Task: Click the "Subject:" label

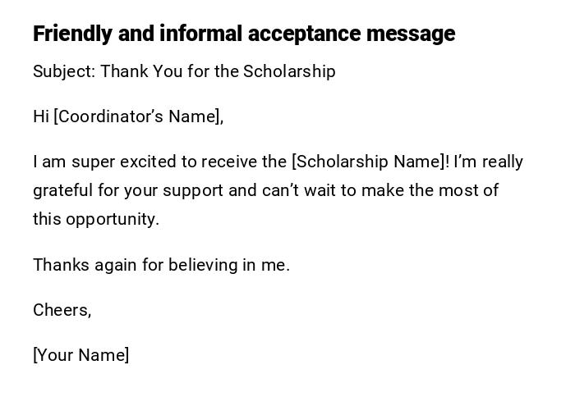Action: 63,71
